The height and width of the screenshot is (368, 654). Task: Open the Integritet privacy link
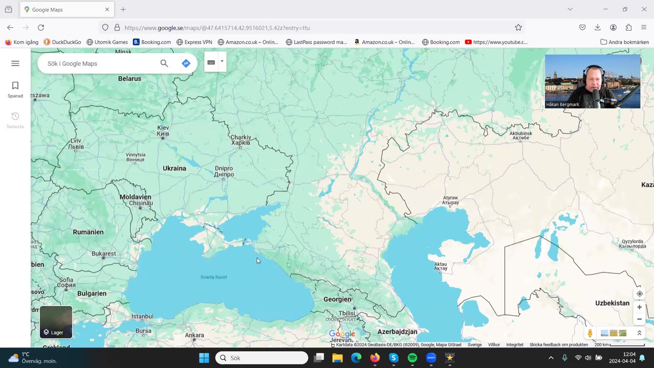pyautogui.click(x=515, y=344)
